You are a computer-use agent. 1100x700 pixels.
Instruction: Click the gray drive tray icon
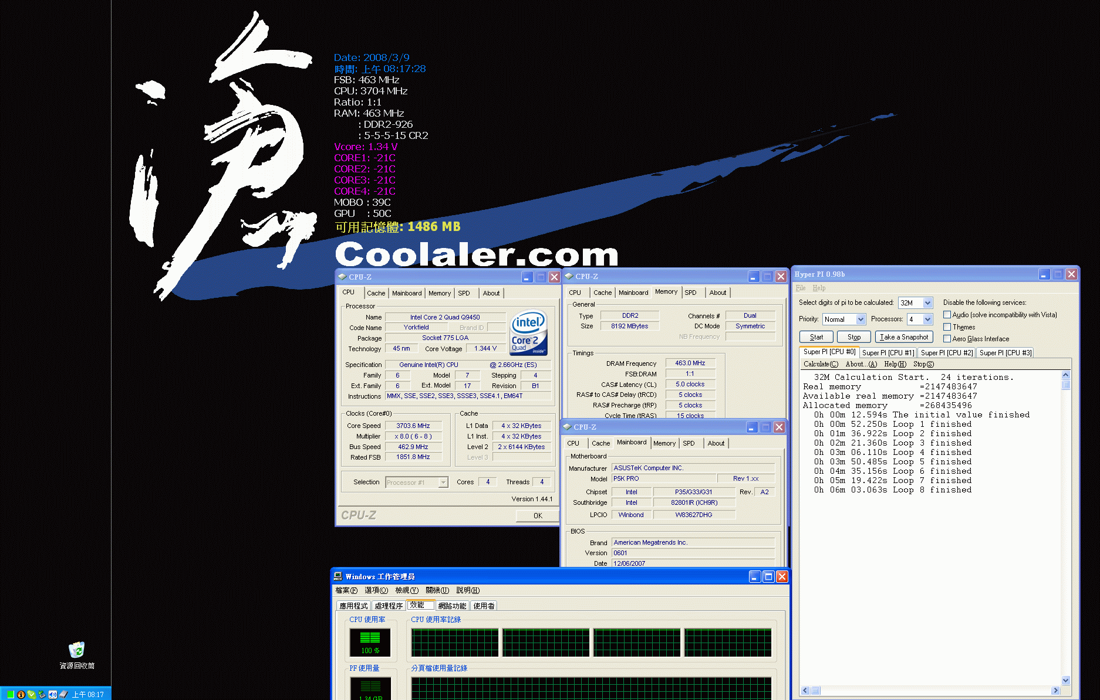pos(63,695)
